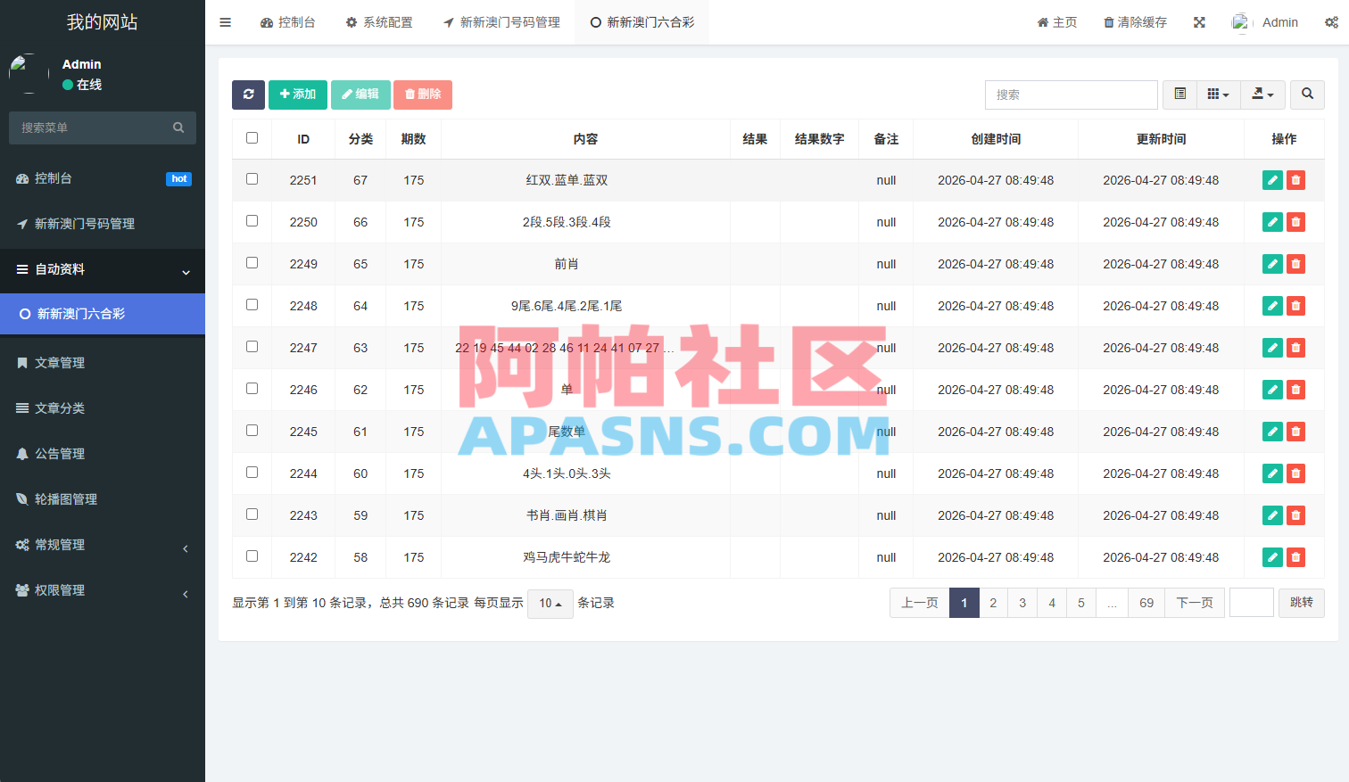
Task: Click the 我的网站 site title
Action: (x=103, y=22)
